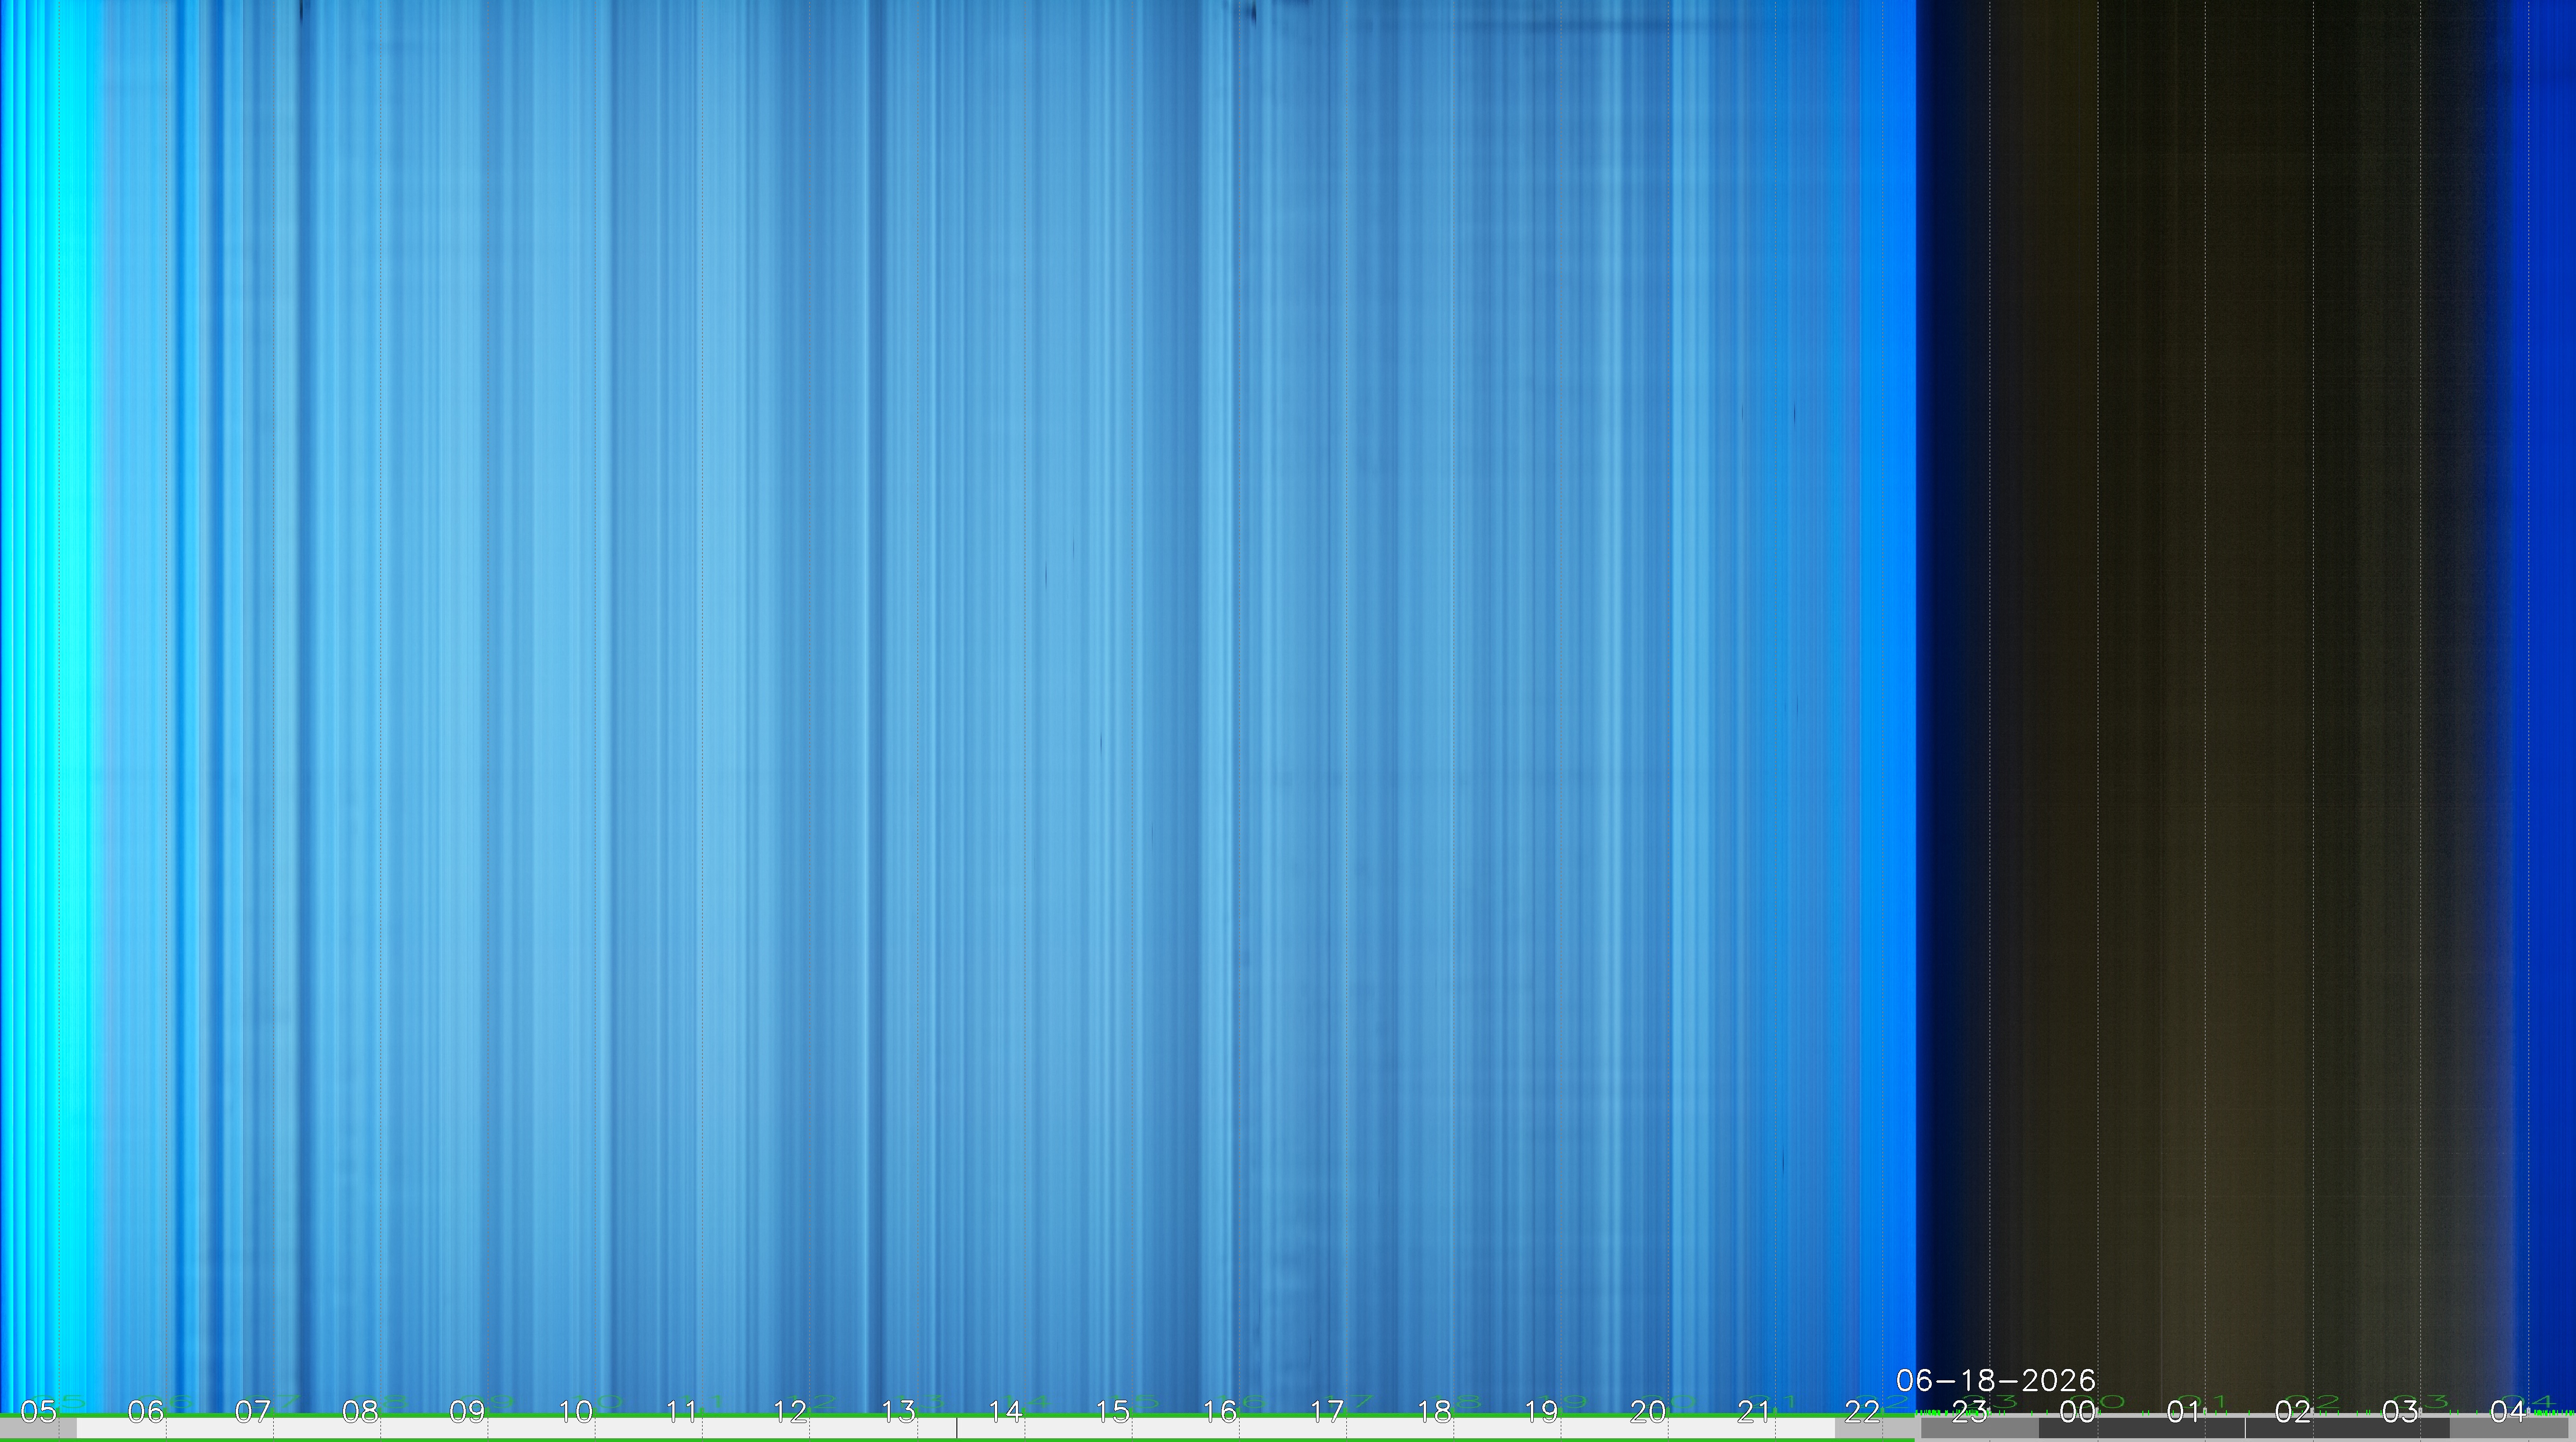Image resolution: width=2576 pixels, height=1442 pixels.
Task: Click the white "15" hour label
Action: (x=1113, y=1412)
